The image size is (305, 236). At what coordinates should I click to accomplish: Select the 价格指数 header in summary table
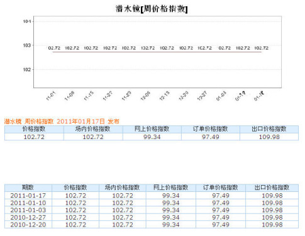pyautogui.click(x=34, y=129)
